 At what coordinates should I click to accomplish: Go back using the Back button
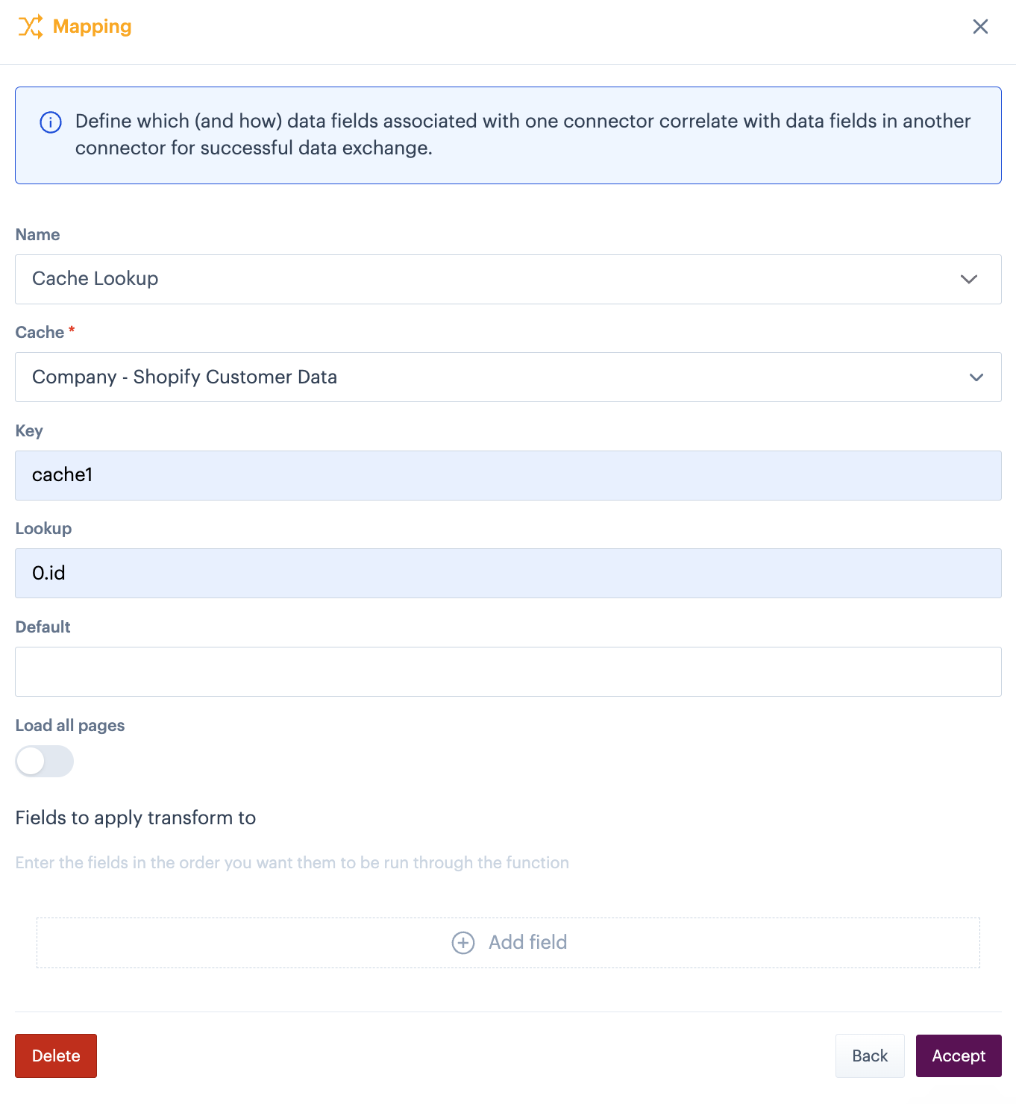click(x=869, y=1056)
